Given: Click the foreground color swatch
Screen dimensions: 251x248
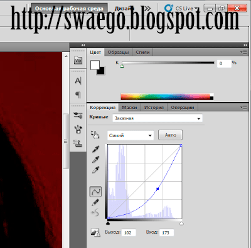Looking at the screenshot, I should tap(95, 65).
